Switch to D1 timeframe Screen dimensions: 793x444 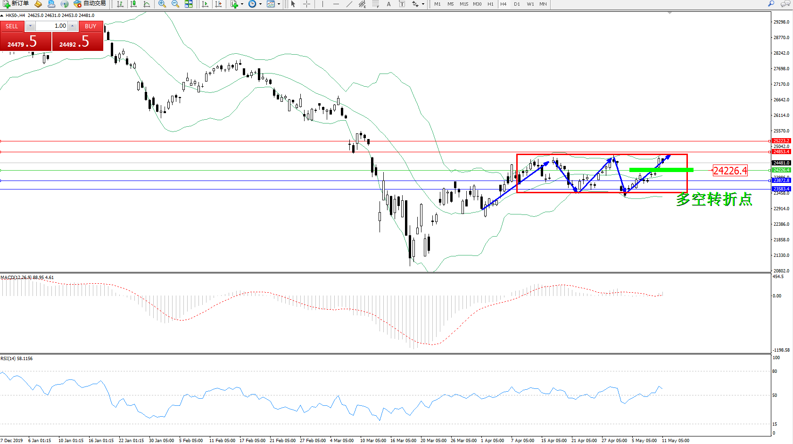(517, 4)
